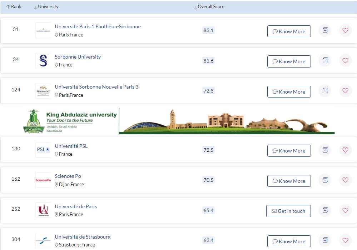Click overall score 83.1

(208, 30)
